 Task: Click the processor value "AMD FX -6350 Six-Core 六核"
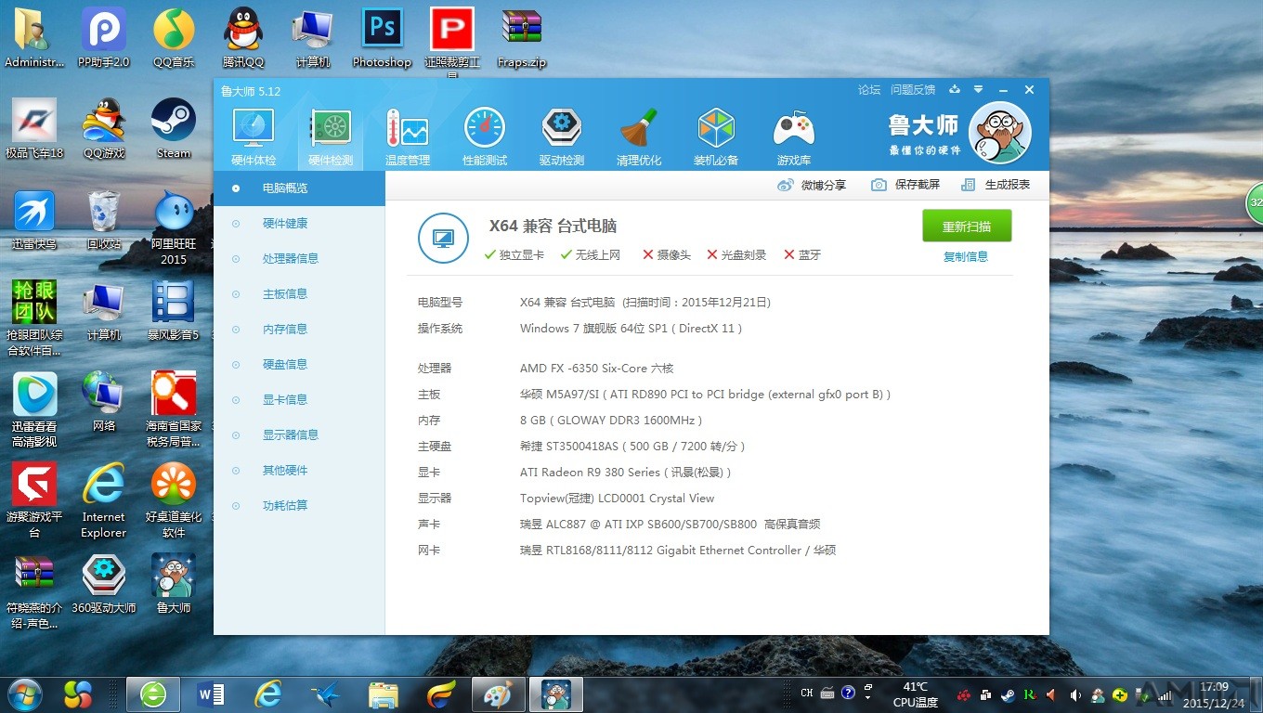click(596, 369)
